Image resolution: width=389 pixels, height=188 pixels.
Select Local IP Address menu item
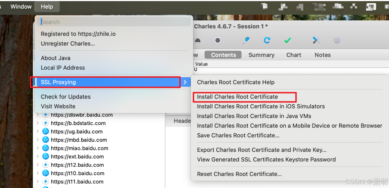pos(63,68)
